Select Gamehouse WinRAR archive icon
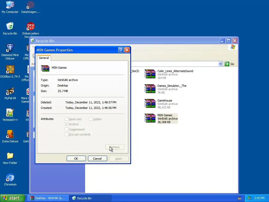The width and height of the screenshot is (269, 202). tap(150, 104)
